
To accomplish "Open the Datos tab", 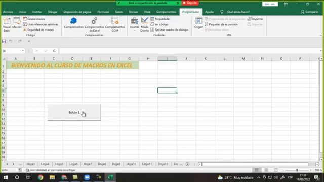I will click(119, 12).
